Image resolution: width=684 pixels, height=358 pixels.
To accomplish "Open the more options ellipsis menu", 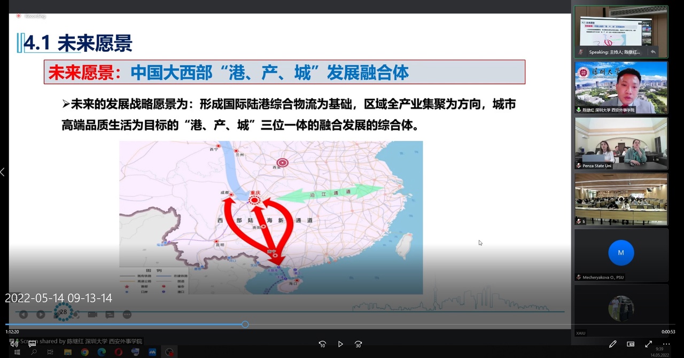I will [666, 344].
